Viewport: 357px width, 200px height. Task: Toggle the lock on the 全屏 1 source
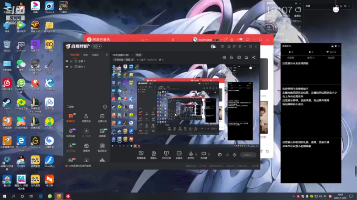click(71, 61)
